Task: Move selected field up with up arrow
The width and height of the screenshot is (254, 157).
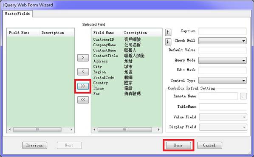Action: point(168,32)
